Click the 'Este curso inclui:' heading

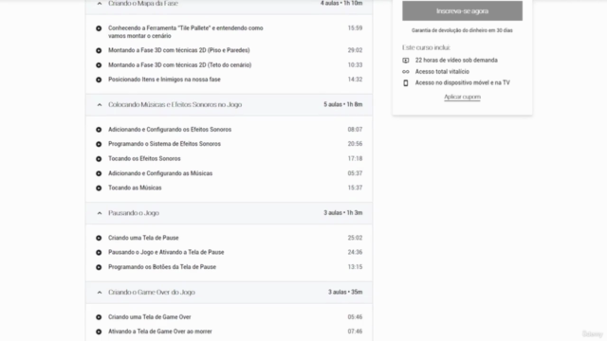426,47
